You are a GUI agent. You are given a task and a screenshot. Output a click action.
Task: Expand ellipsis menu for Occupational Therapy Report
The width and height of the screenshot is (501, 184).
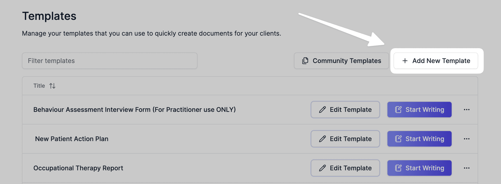pyautogui.click(x=467, y=168)
